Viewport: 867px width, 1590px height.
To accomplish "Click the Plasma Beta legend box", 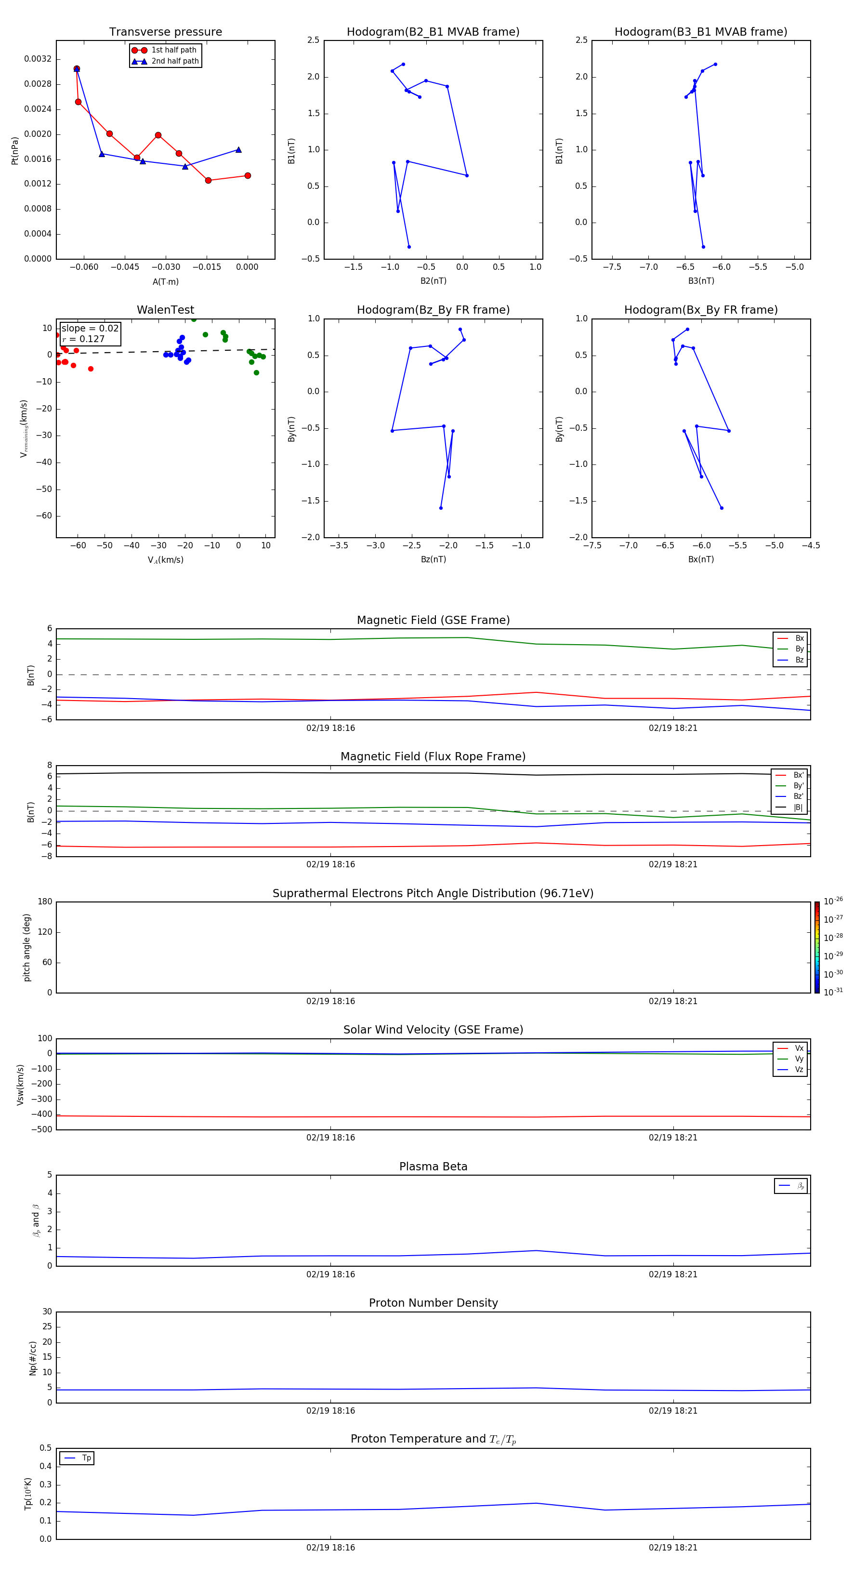I will [790, 1186].
